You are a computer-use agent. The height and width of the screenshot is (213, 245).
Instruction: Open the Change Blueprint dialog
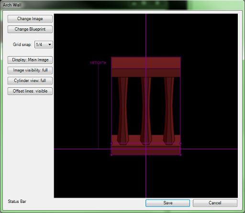pyautogui.click(x=30, y=29)
